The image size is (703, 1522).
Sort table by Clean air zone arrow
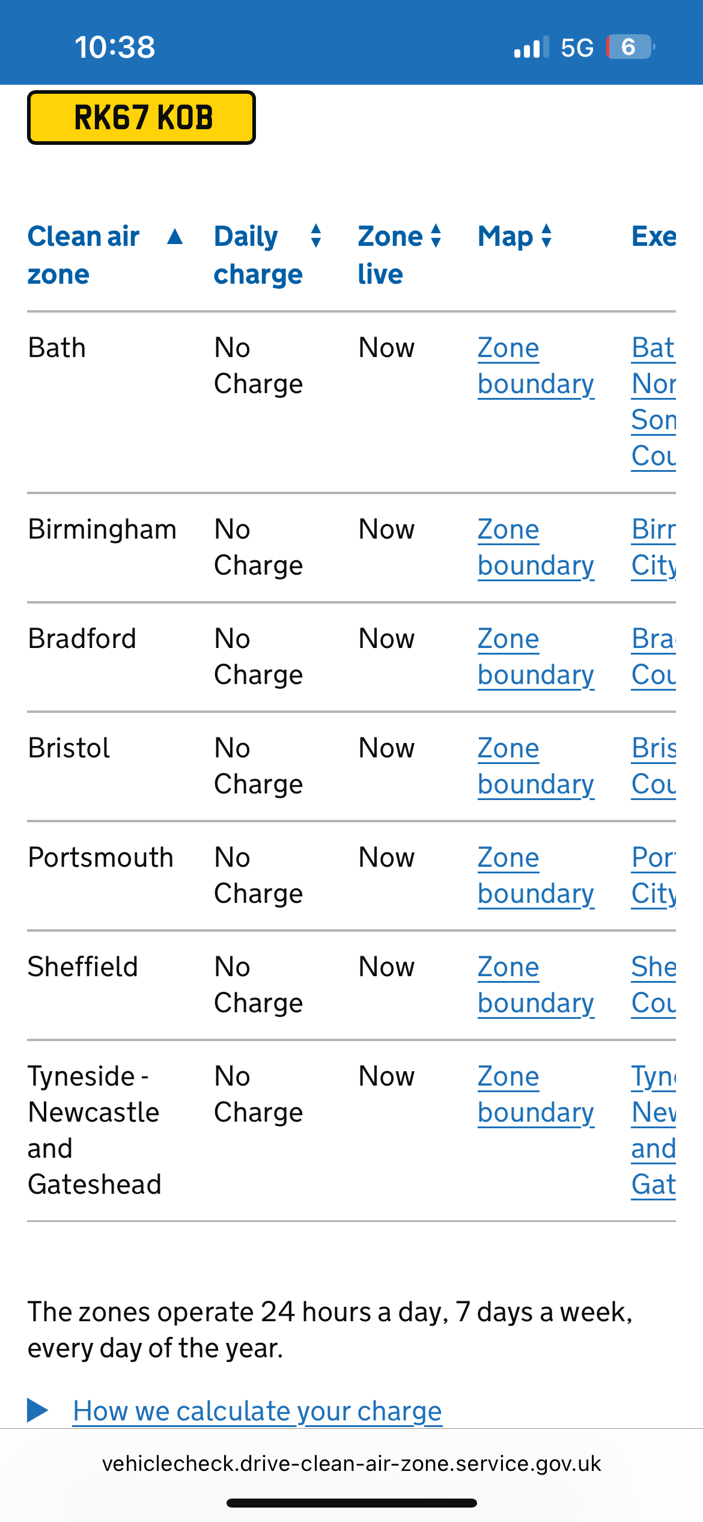point(175,237)
